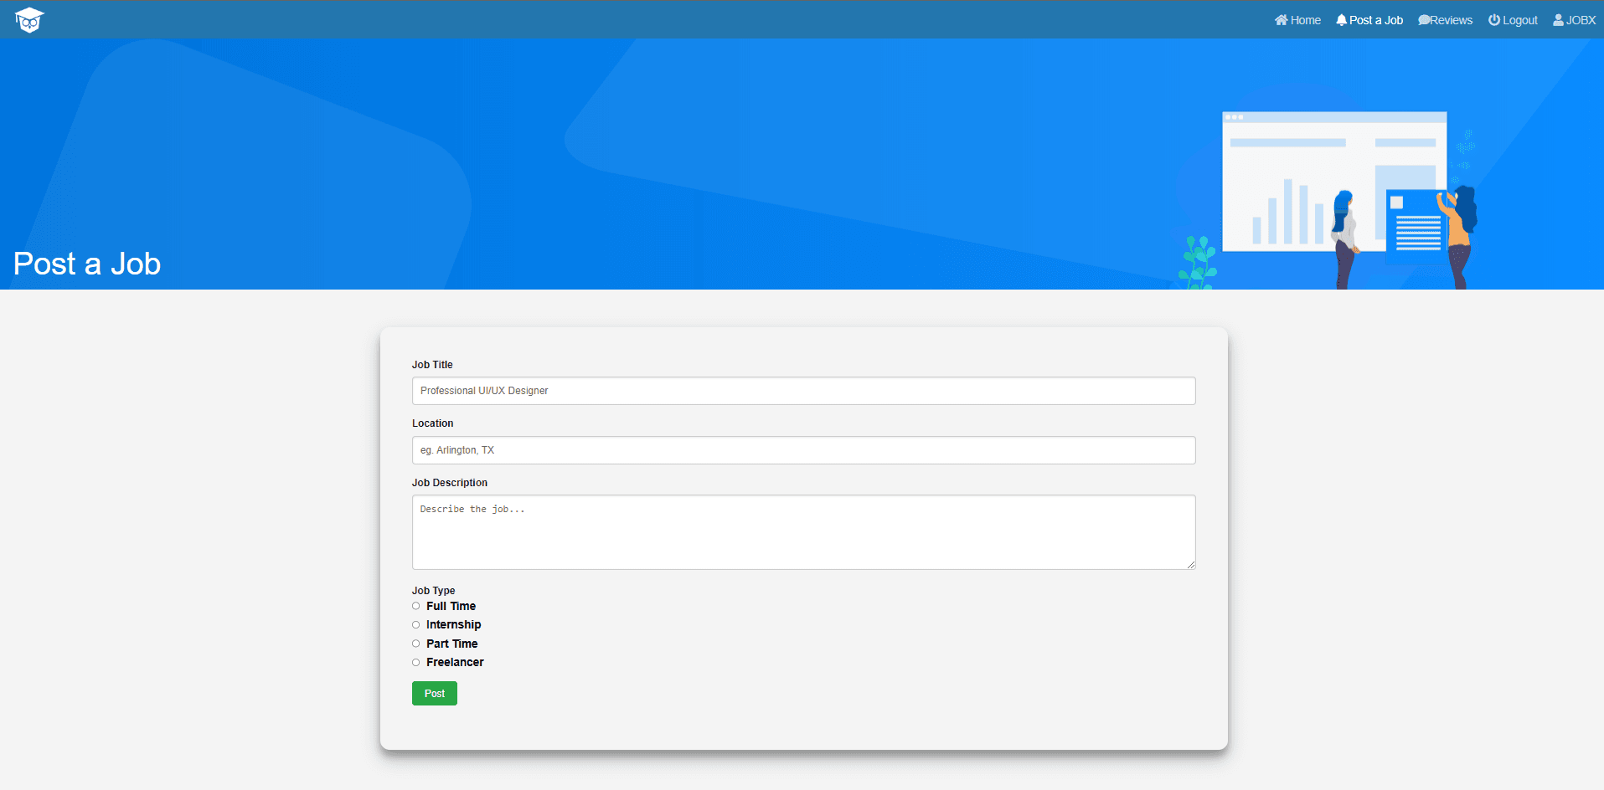Viewport: 1604px width, 790px height.
Task: Click the JOBX account link
Action: point(1579,19)
